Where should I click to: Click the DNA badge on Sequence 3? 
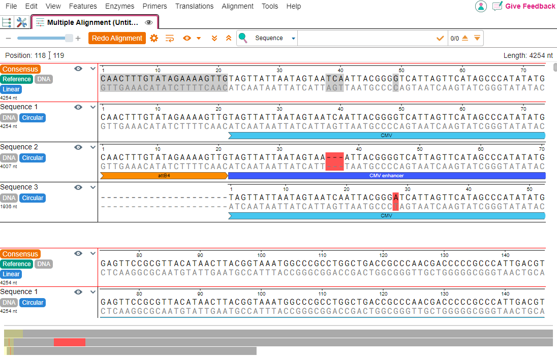click(x=9, y=198)
